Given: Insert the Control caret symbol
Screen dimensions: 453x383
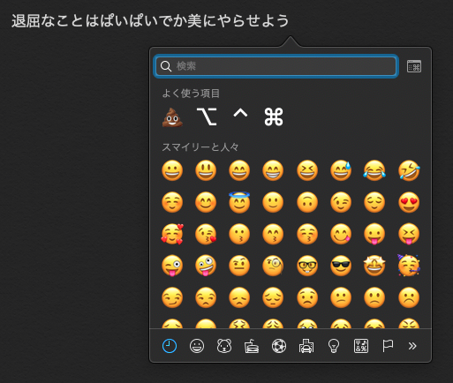Looking at the screenshot, I should tap(240, 114).
